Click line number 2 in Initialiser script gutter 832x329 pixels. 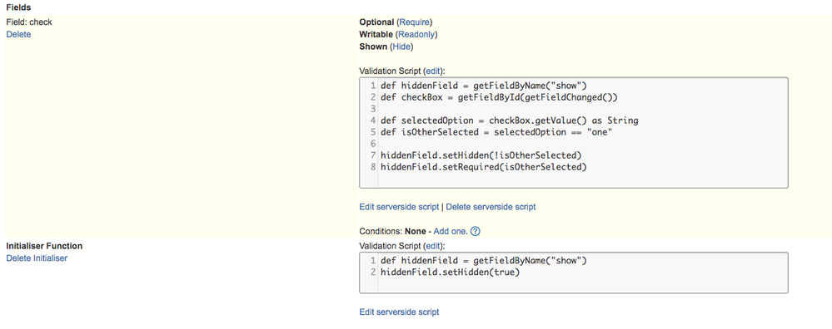coord(373,273)
